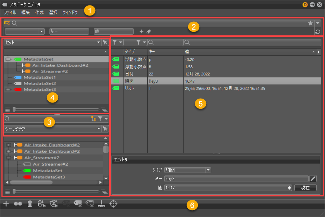Viewport: 325px width, 217px height.
Task: Open the dropdown arrow next to the star icon
Action: coord(318,23)
